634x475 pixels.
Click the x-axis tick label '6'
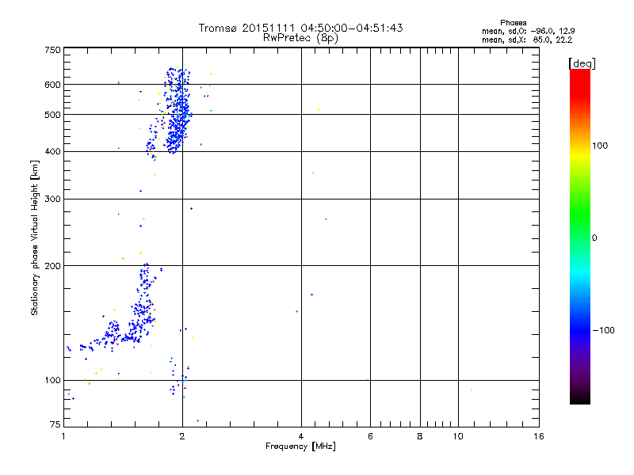(x=370, y=436)
